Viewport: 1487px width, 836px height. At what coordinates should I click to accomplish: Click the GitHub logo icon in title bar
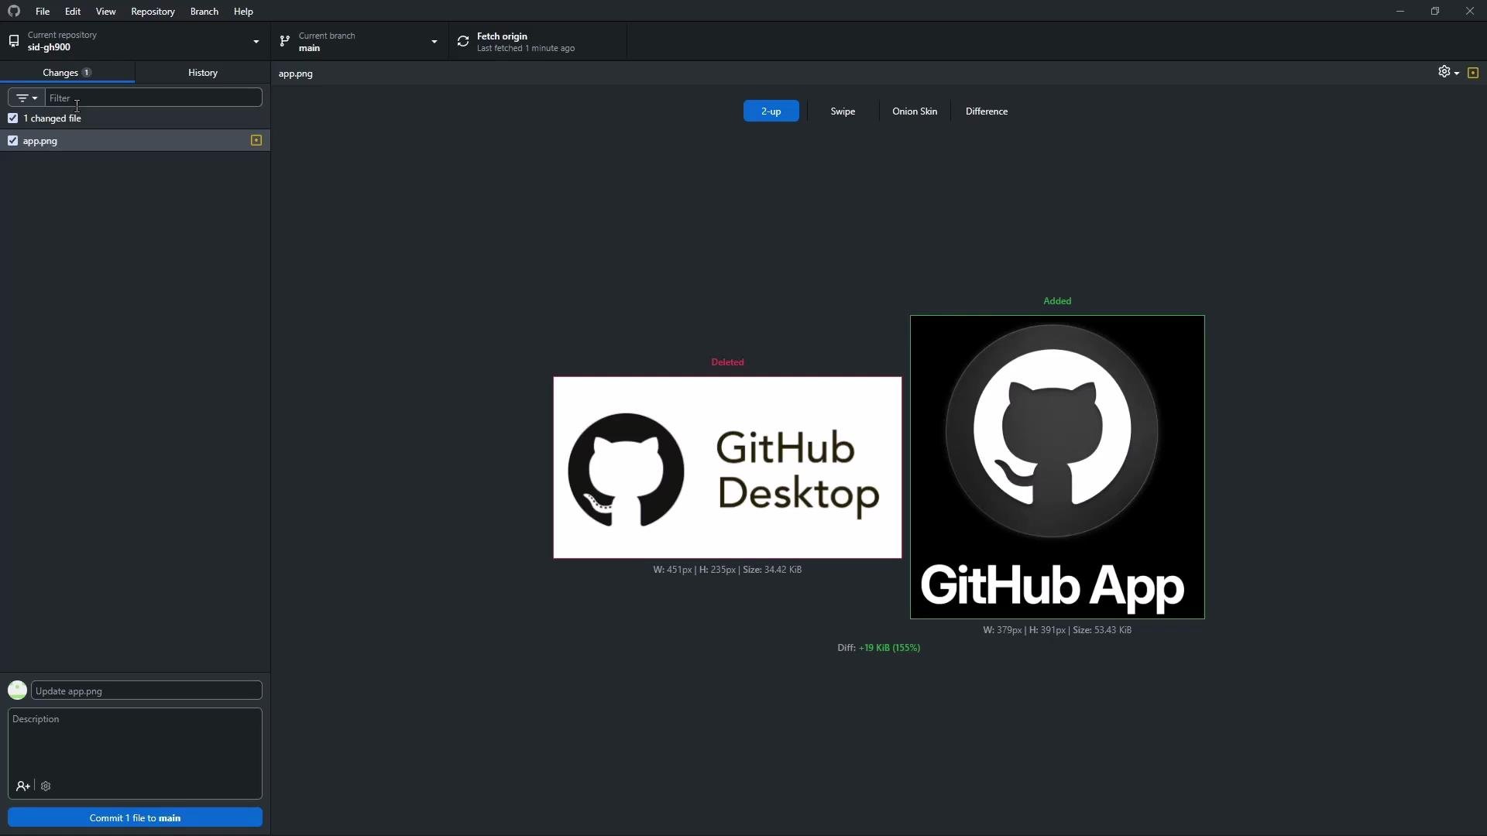click(14, 11)
